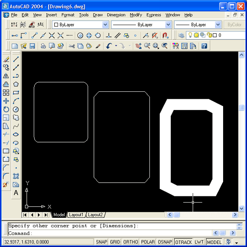Activate the Mirror tool
The width and height of the screenshot is (247, 247).
pyautogui.click(x=6, y=76)
